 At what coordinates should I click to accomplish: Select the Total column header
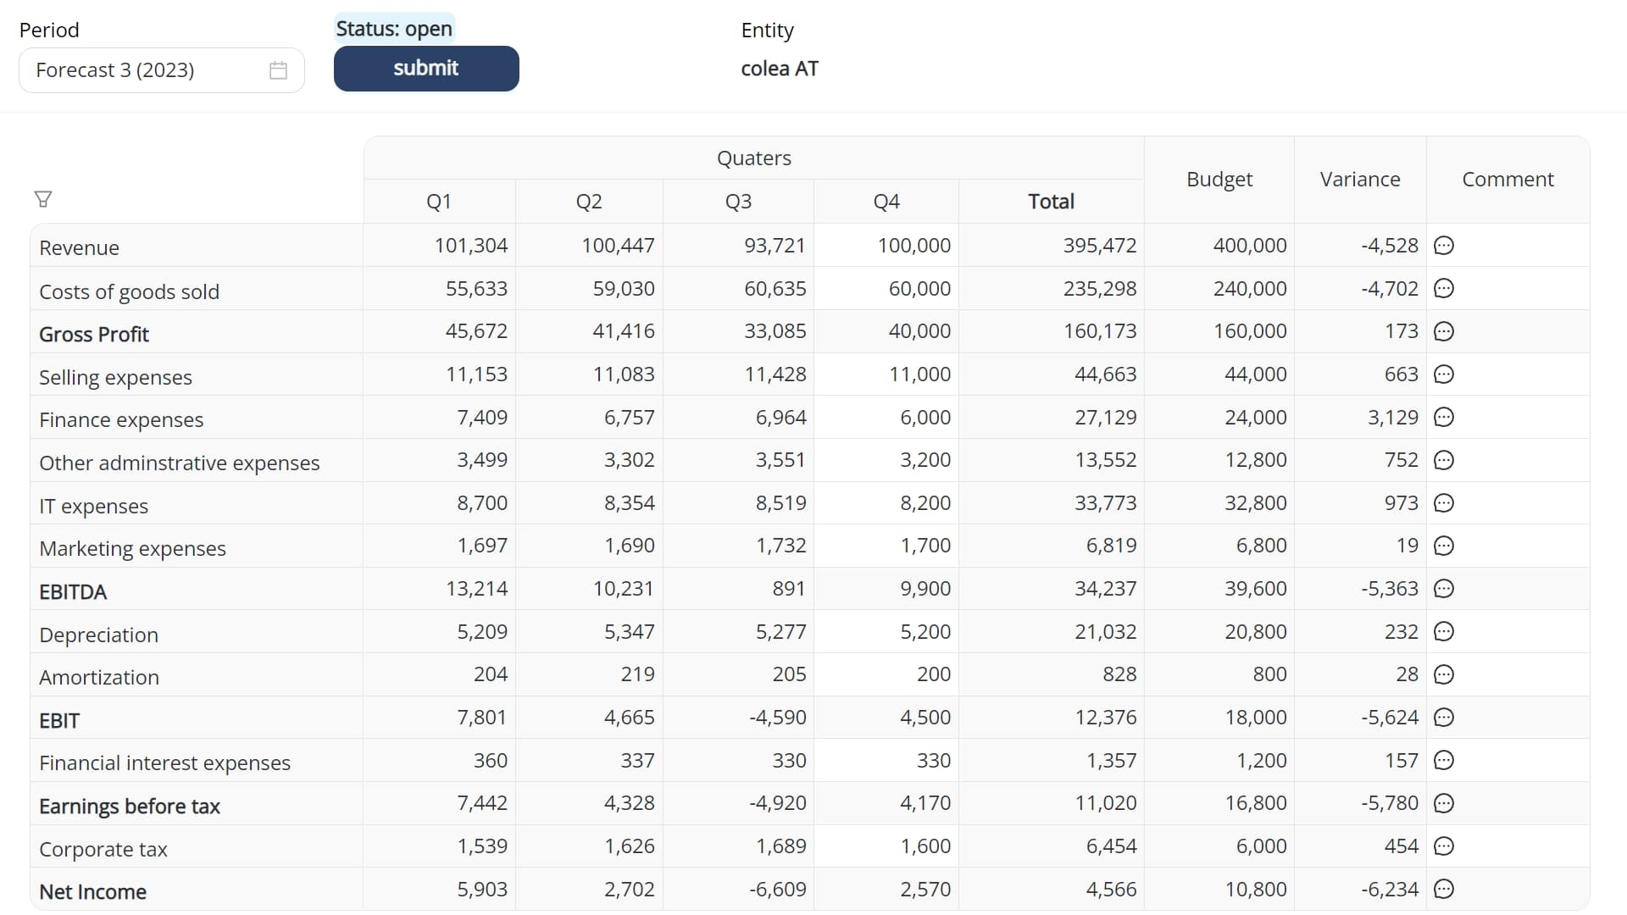click(1051, 202)
